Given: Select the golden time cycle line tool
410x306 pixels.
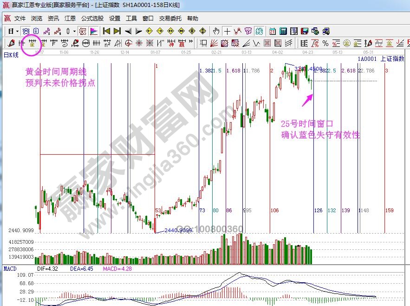Looking at the screenshot, I should point(32,43).
